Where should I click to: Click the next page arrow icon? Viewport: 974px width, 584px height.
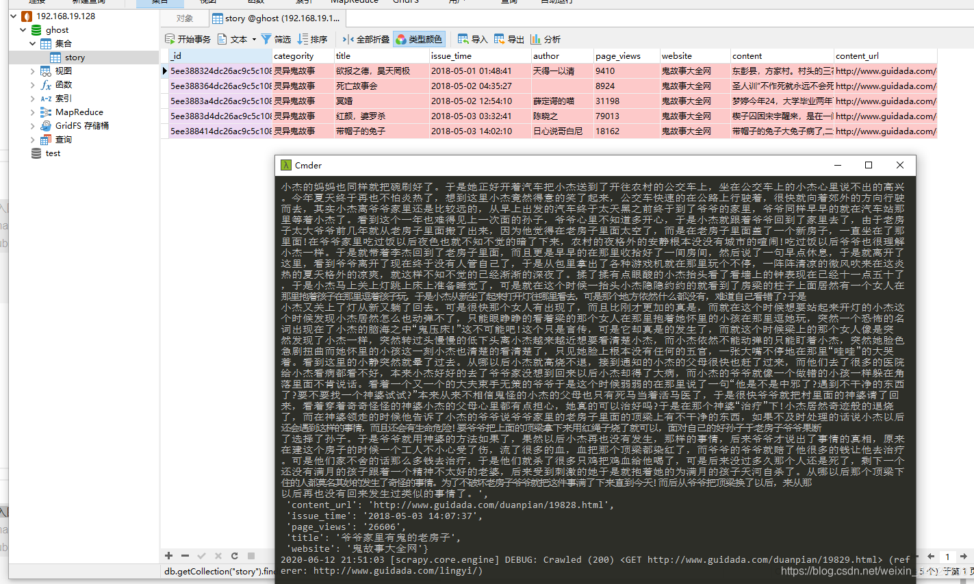pos(964,557)
